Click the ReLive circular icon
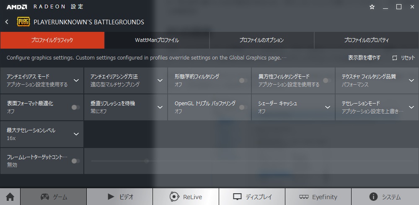Image resolution: width=419 pixels, height=205 pixels. pyautogui.click(x=174, y=197)
